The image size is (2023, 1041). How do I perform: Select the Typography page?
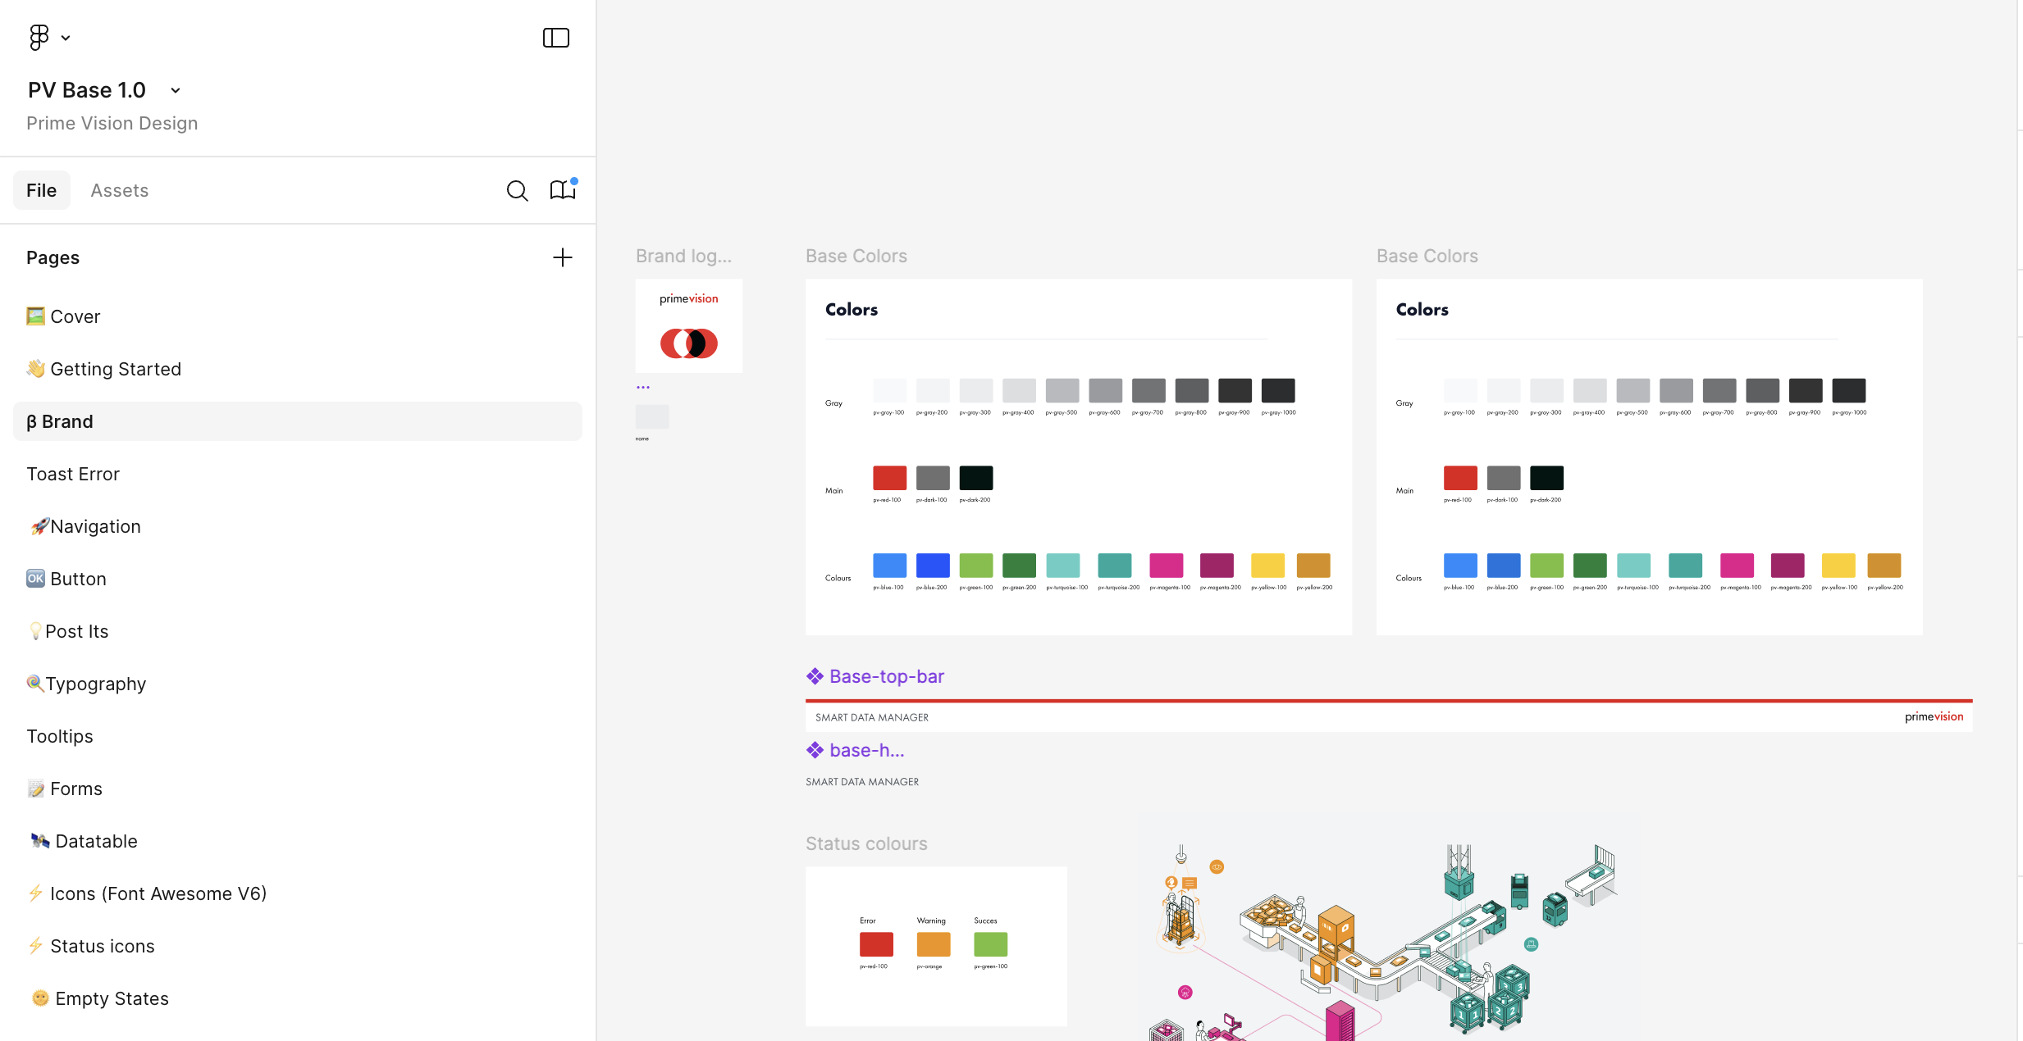click(95, 683)
